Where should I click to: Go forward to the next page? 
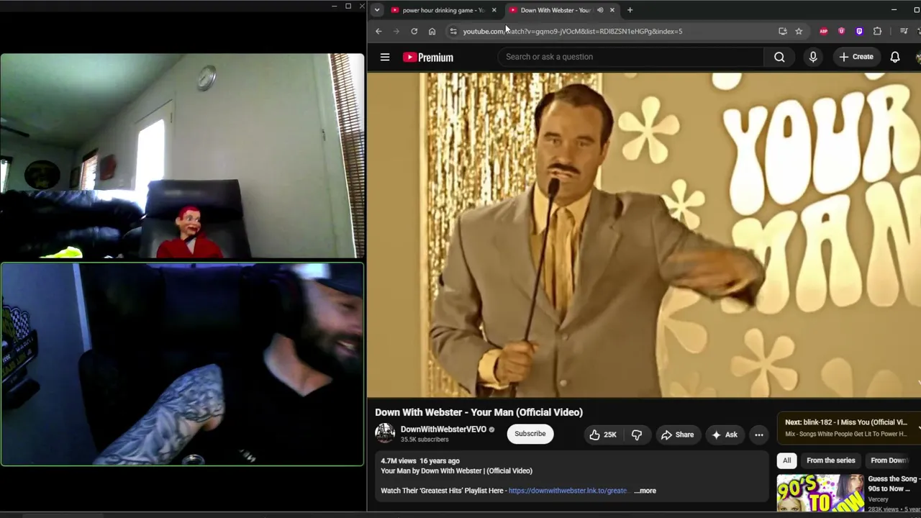point(396,31)
